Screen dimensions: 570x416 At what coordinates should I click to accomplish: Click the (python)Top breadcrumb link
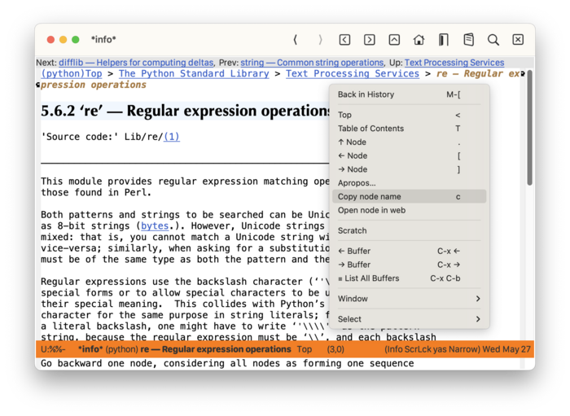(72, 73)
